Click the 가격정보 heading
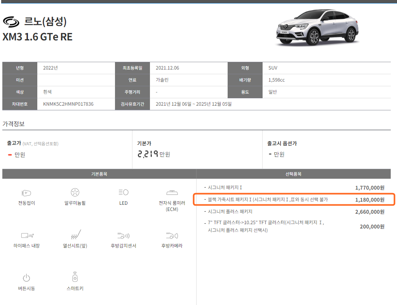Image resolution: width=397 pixels, height=305 pixels. [x=14, y=124]
